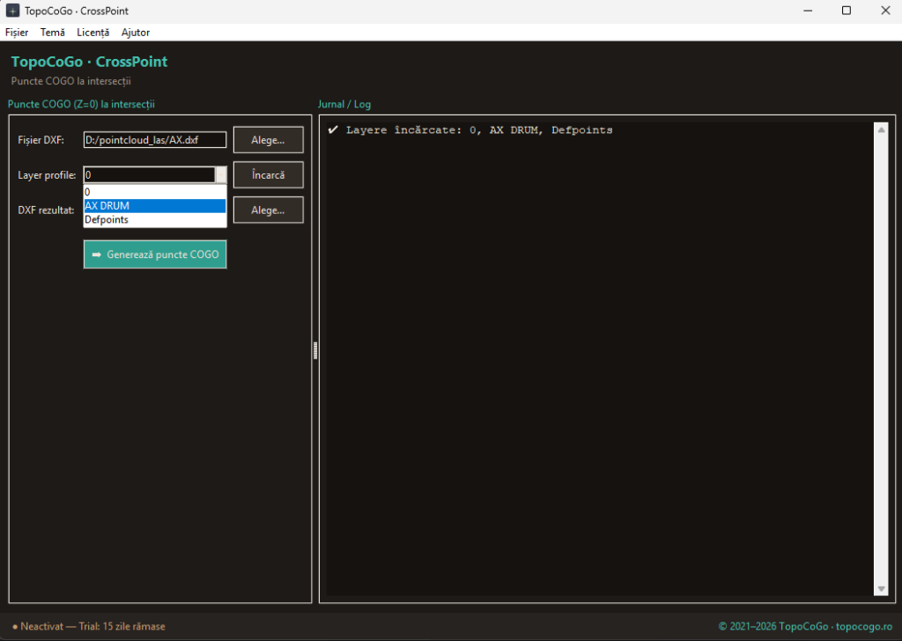Click the scroll up arrow in log panel
Viewport: 902px width, 641px height.
click(881, 130)
